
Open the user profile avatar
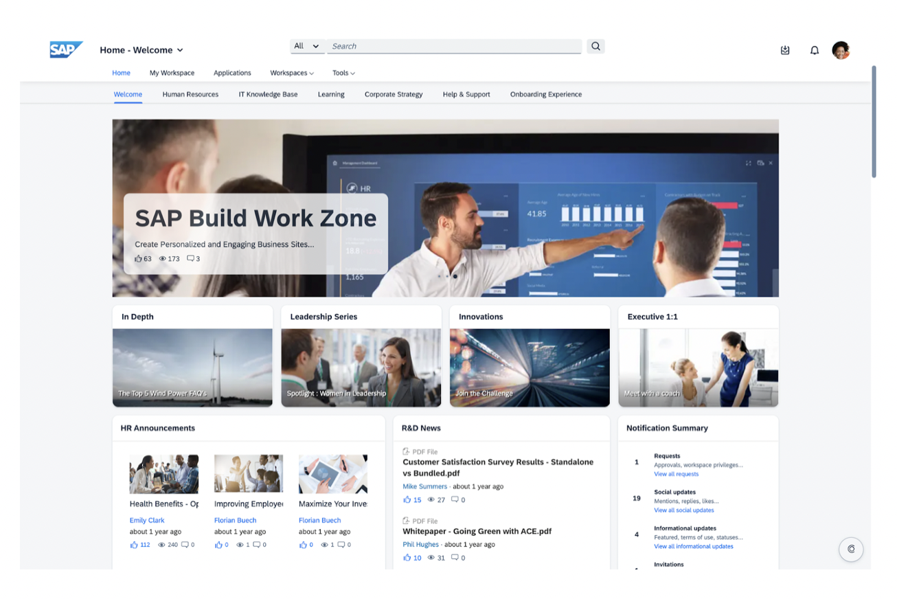coord(841,50)
